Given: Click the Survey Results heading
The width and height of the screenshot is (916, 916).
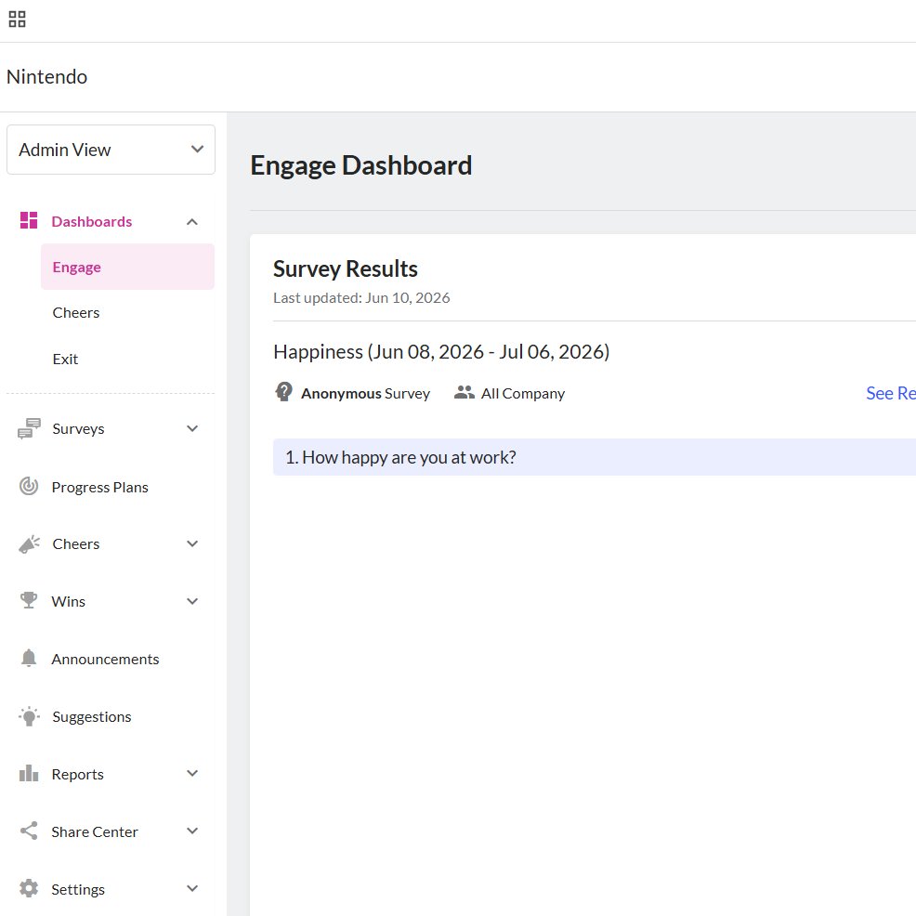Looking at the screenshot, I should 346,268.
